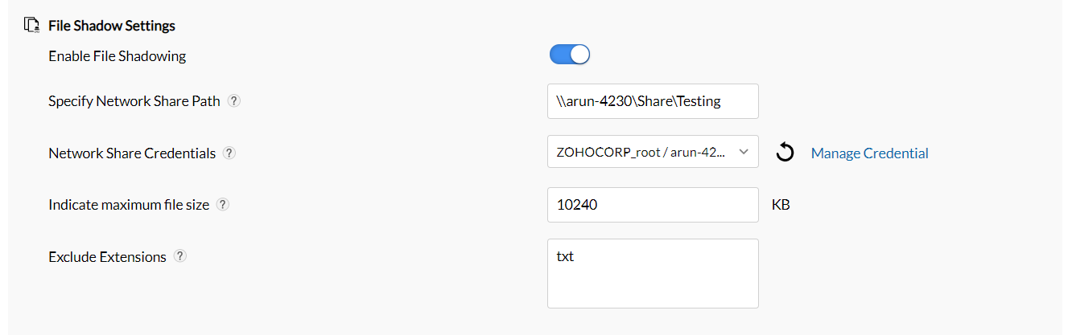
Task: Click help icon next to Network Share Credentials
Action: 229,153
